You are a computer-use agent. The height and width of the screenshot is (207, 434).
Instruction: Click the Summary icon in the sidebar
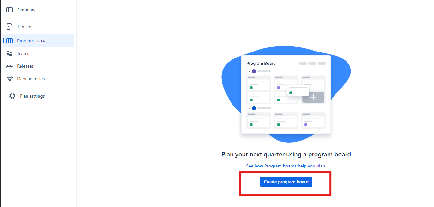pyautogui.click(x=9, y=10)
